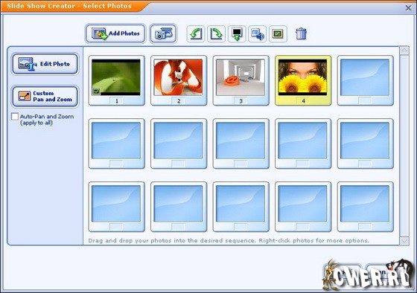417x293 pixels.
Task: Close the Slide Show Creator window
Action: [x=409, y=8]
